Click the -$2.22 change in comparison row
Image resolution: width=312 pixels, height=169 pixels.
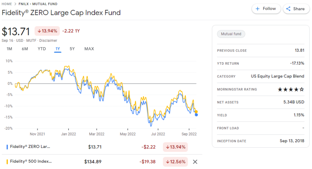pyautogui.click(x=148, y=147)
